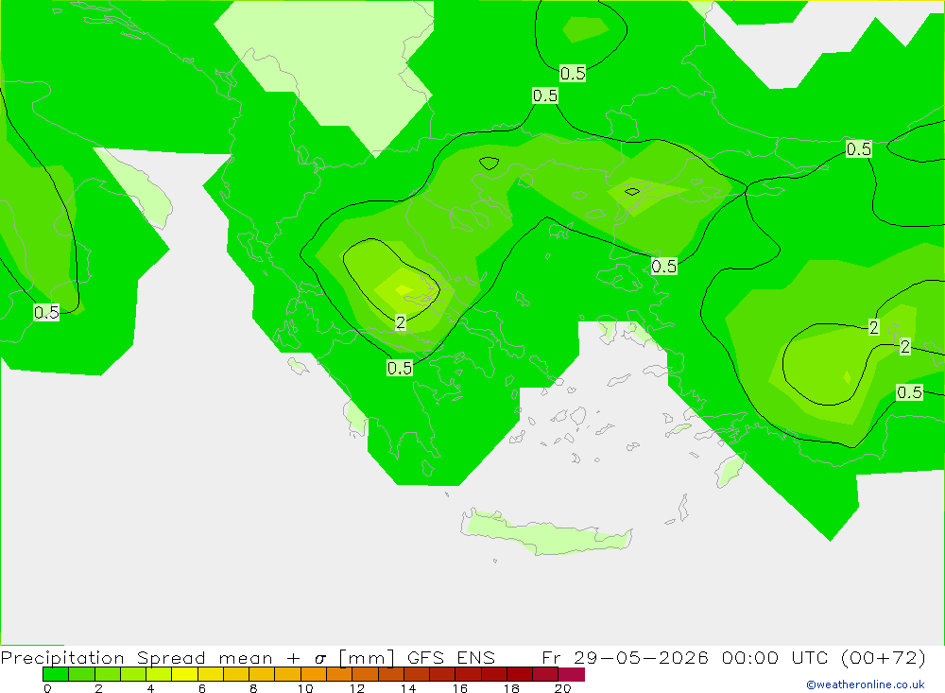The width and height of the screenshot is (945, 693).
Task: Click legend tick label '6'
Action: [x=202, y=688]
